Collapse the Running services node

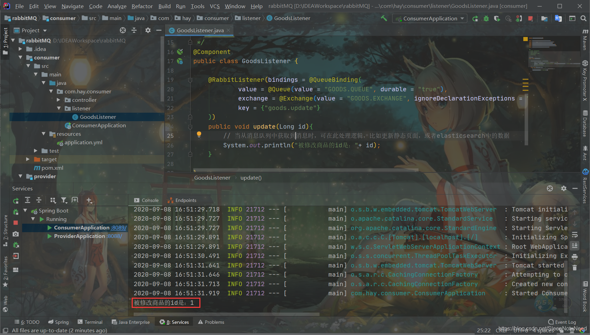(33, 219)
